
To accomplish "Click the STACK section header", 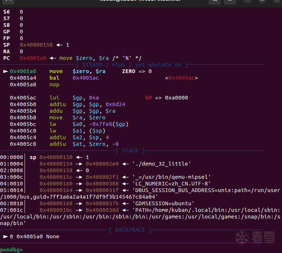I will [x=130, y=151].
